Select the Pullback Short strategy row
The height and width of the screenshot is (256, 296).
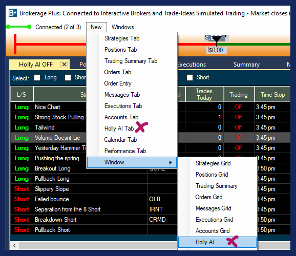pos(52,230)
